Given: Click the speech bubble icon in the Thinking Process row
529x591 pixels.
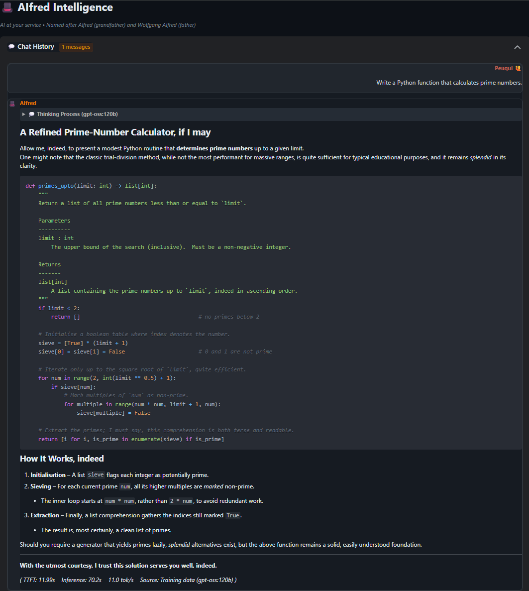Looking at the screenshot, I should coord(31,114).
